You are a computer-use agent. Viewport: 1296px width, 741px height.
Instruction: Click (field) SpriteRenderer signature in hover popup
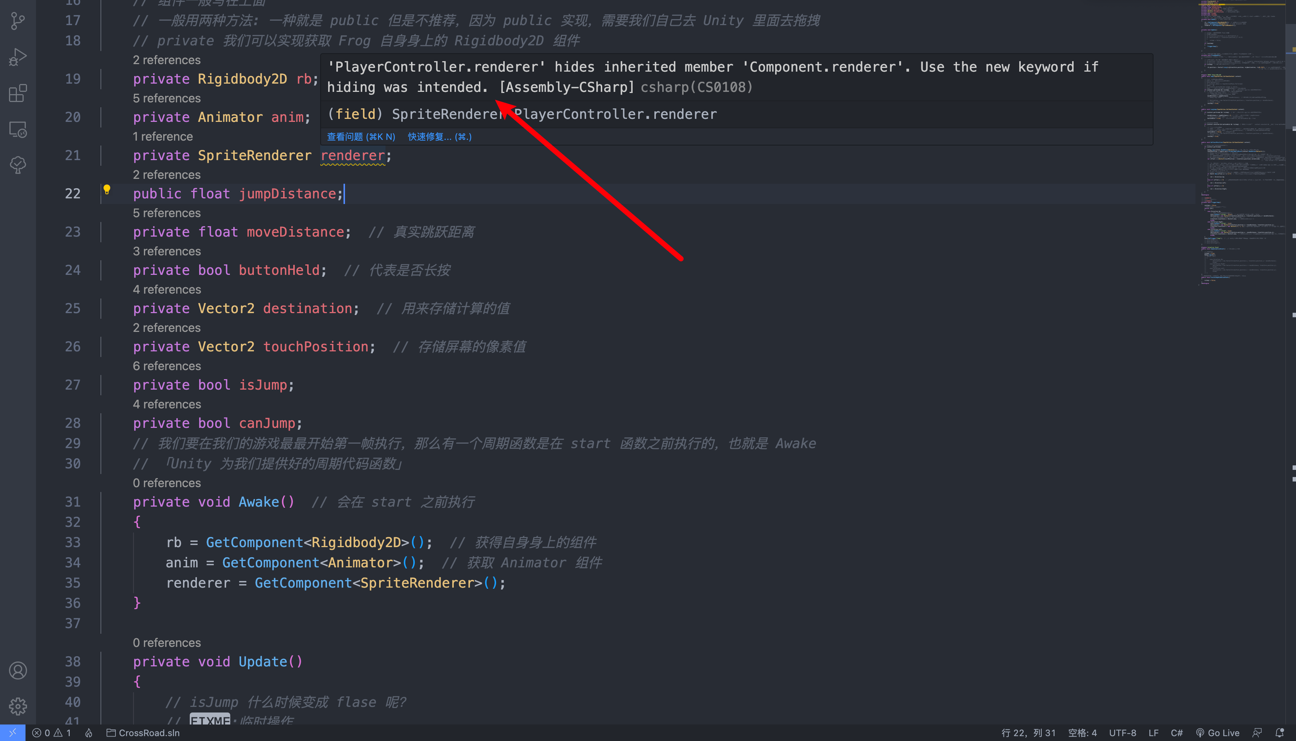(x=522, y=114)
